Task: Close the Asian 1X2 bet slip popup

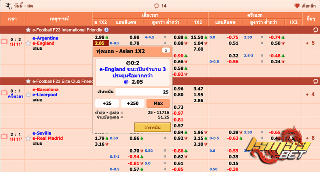Action: (166, 50)
